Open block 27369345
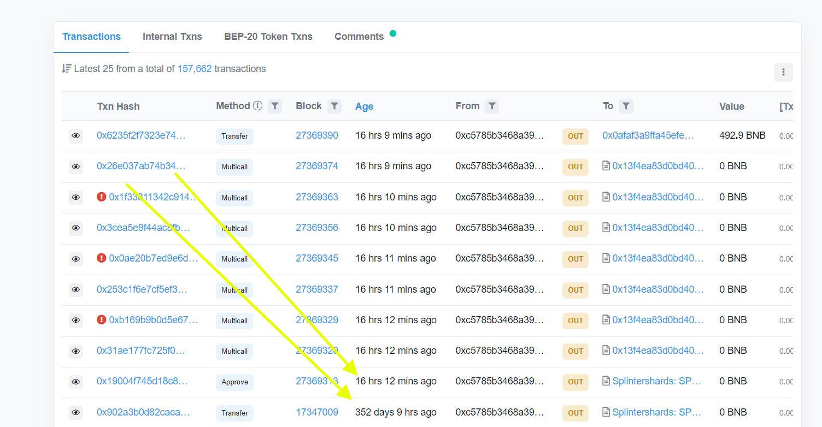Screen dimensions: 822x427 [317, 258]
